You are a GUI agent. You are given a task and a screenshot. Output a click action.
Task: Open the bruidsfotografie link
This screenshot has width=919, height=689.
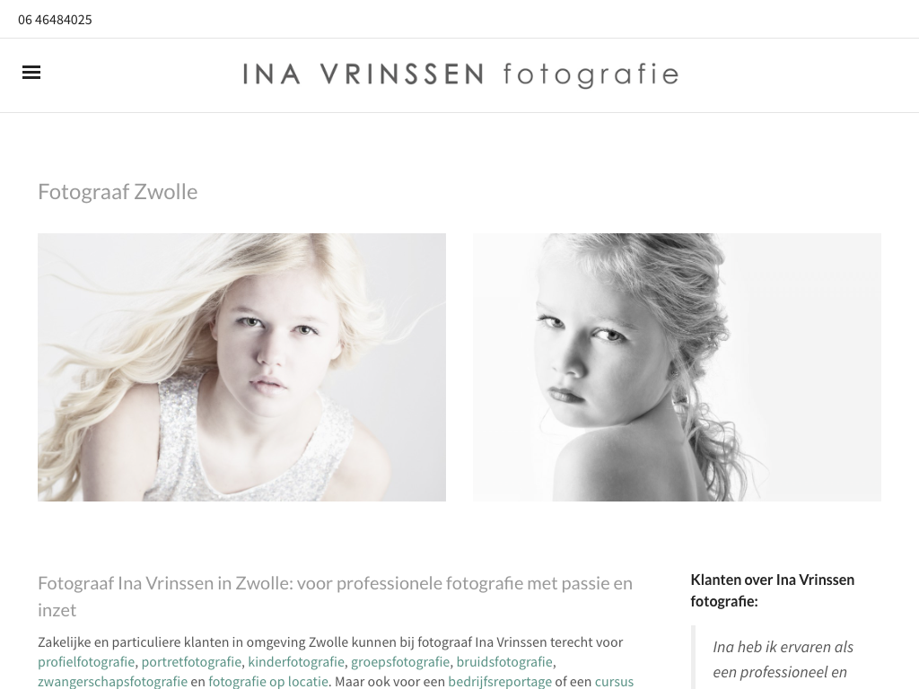coord(504,662)
